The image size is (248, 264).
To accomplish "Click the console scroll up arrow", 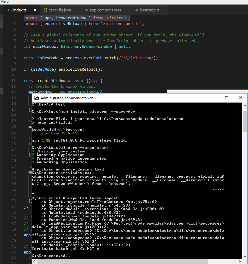I will pyautogui.click(x=245, y=105).
